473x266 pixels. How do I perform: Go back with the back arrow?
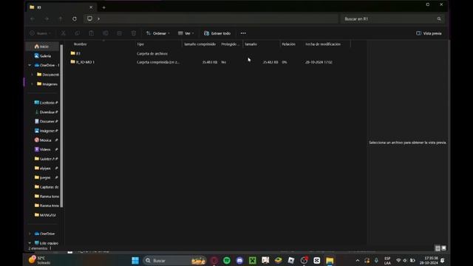33,18
